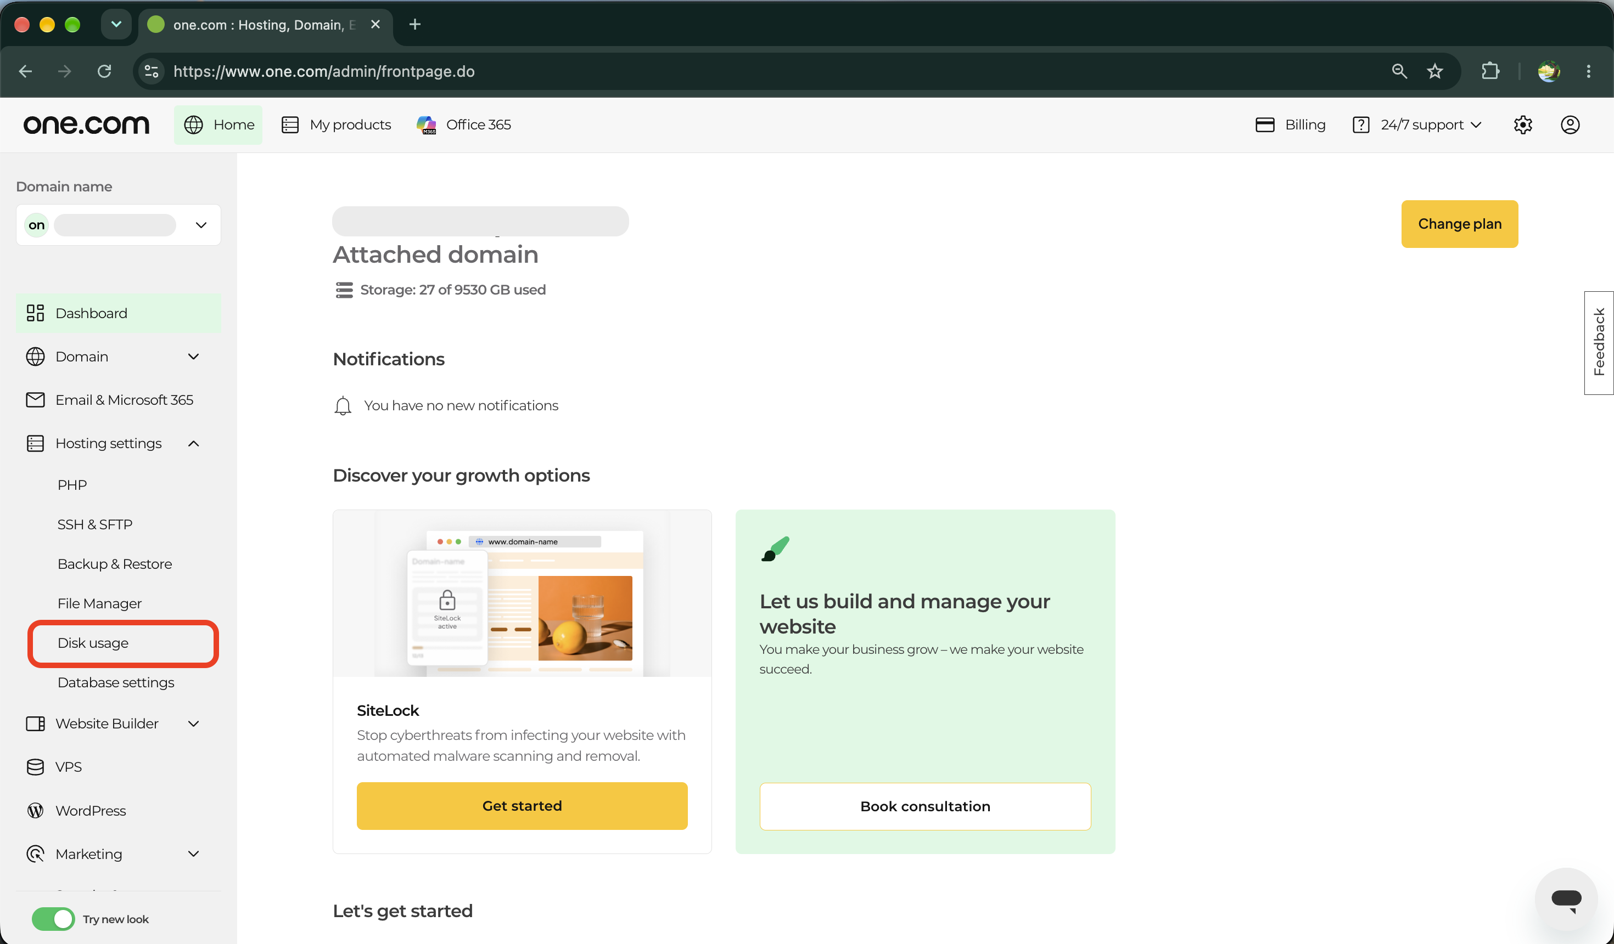Bookmark this page with the star icon
This screenshot has width=1614, height=944.
1434,71
